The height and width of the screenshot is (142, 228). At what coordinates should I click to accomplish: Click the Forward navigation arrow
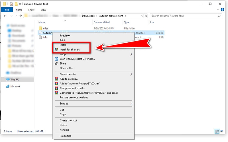pyautogui.click(x=11, y=16)
